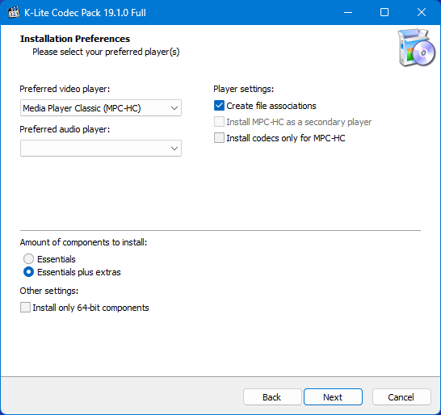Minimize the K-Lite installer window
Screen dimensions: 441x415
(348, 12)
